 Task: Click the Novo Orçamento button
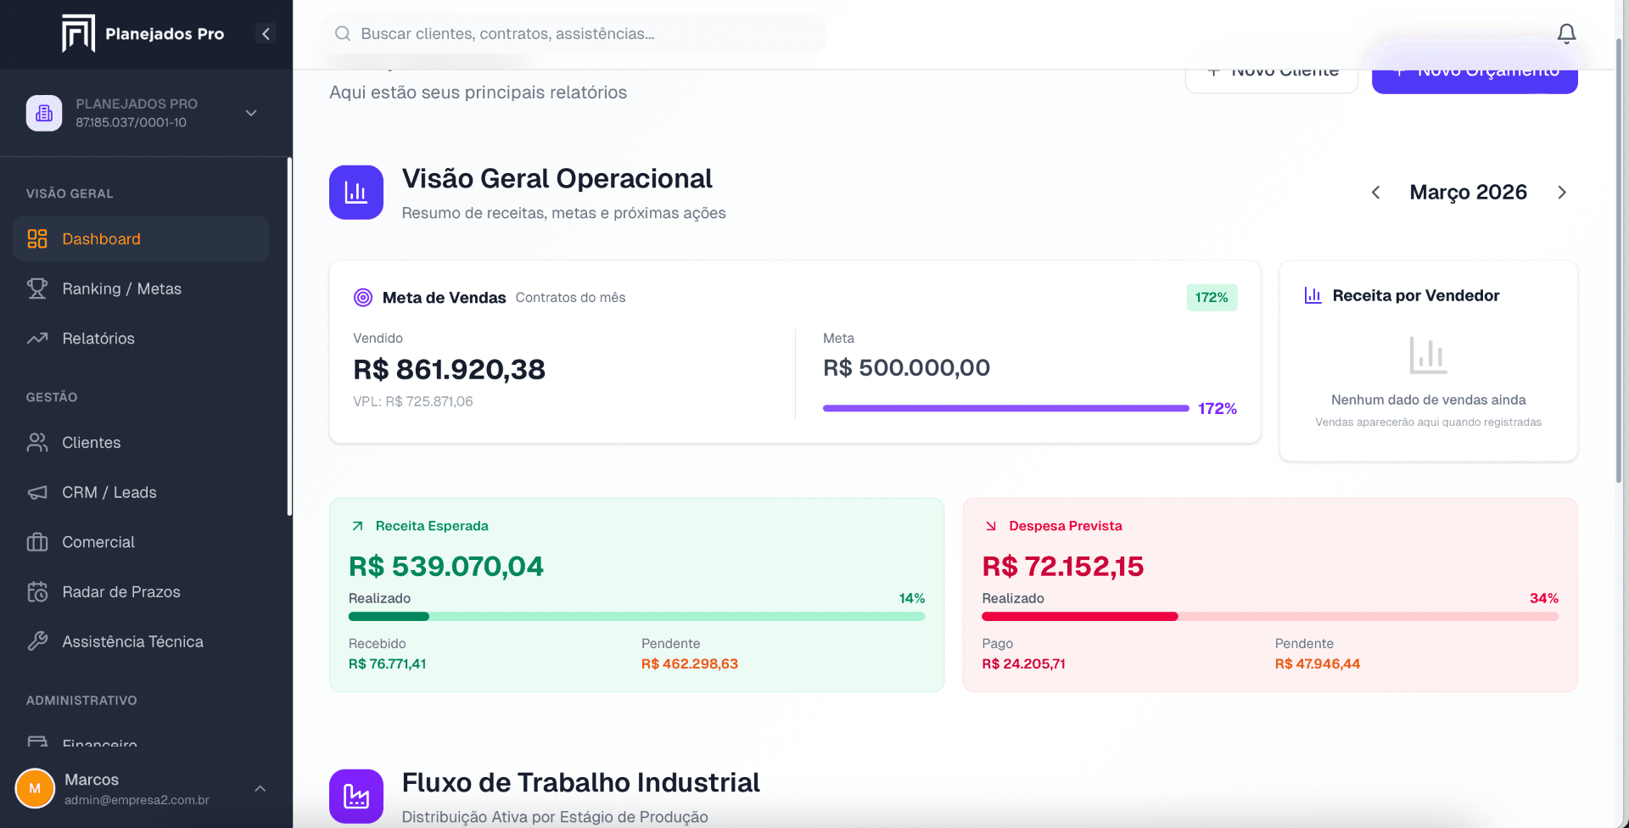[1475, 75]
